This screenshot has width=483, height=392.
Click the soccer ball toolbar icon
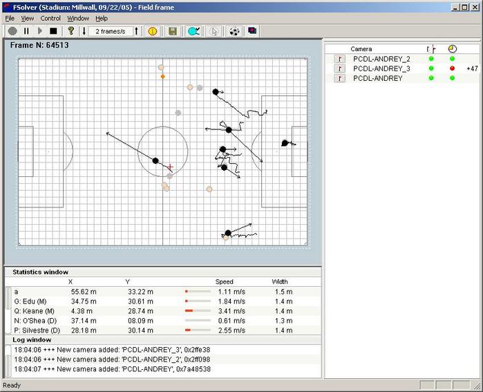pyautogui.click(x=234, y=31)
